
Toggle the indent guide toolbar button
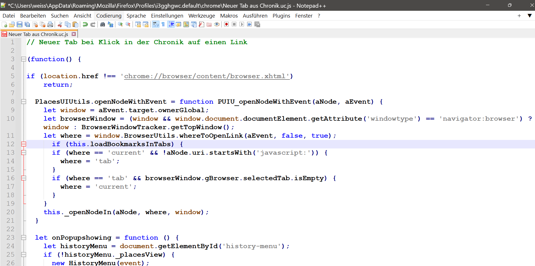click(x=171, y=24)
